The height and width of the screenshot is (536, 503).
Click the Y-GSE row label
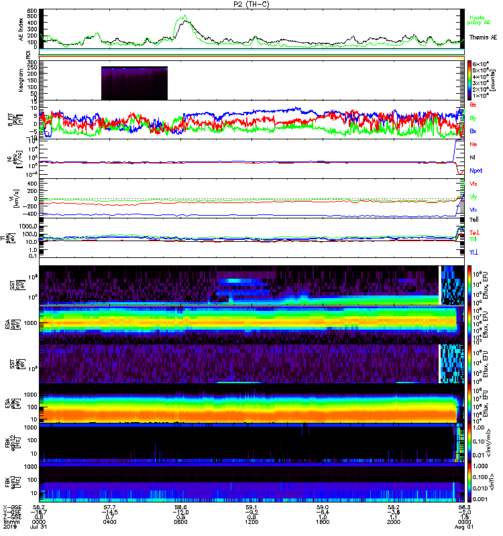(x=11, y=513)
